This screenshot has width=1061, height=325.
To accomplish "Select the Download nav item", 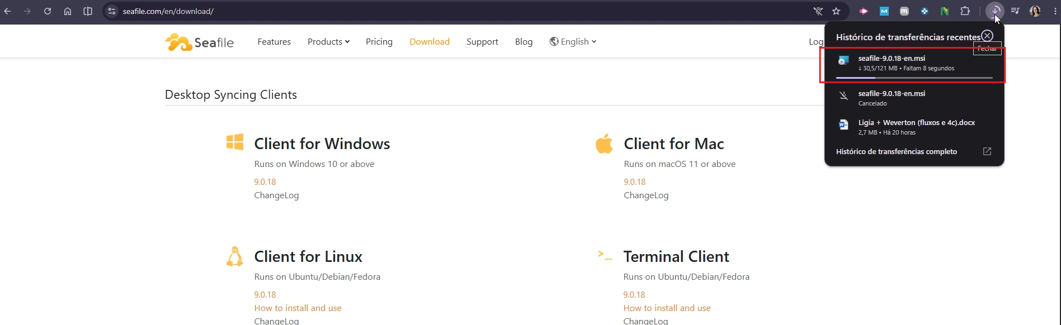I will [x=430, y=42].
